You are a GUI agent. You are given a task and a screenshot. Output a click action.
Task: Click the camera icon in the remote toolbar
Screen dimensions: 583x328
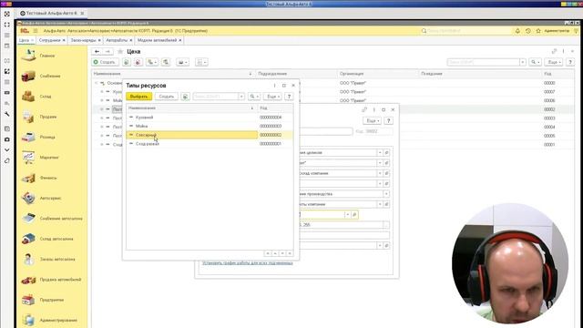(7, 139)
